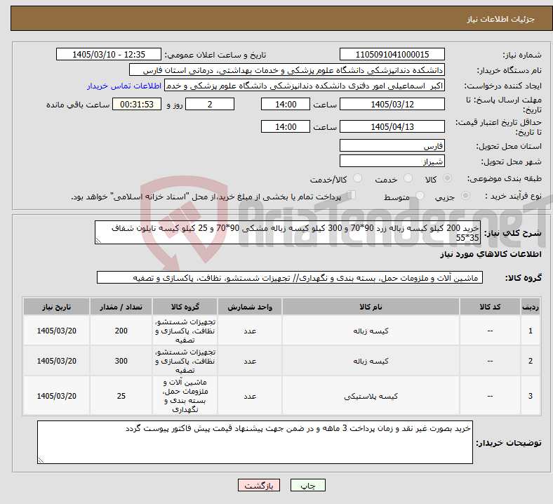The width and height of the screenshot is (553, 504).
Task: Click the remaining time field 00:31:53
Action: pyautogui.click(x=137, y=105)
